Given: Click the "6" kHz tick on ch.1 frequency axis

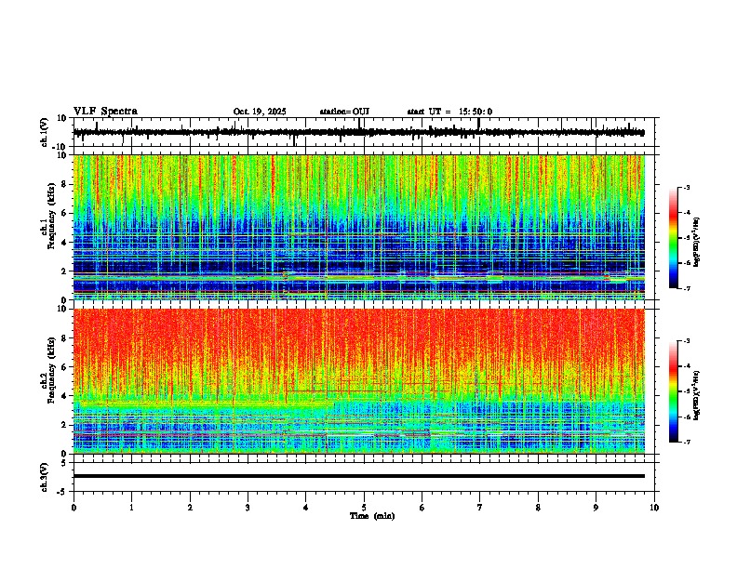Looking at the screenshot, I should tap(64, 213).
